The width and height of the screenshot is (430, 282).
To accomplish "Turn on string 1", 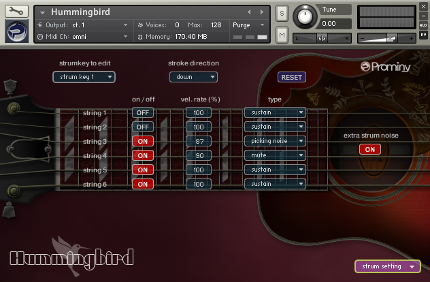I will (x=143, y=112).
